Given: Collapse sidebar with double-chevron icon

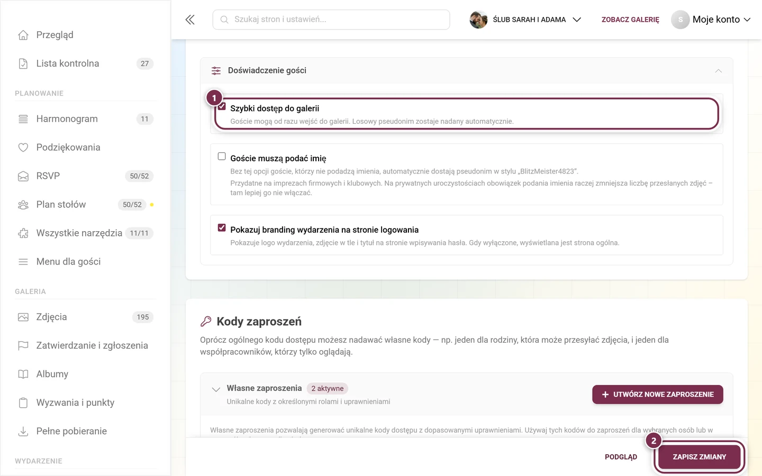Looking at the screenshot, I should [x=190, y=20].
